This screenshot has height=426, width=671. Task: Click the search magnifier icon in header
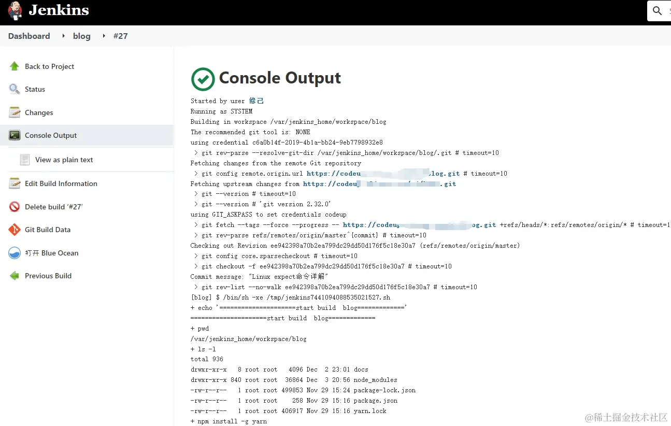658,11
